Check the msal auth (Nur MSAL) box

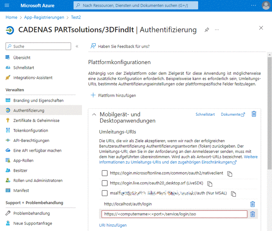(x=104, y=193)
